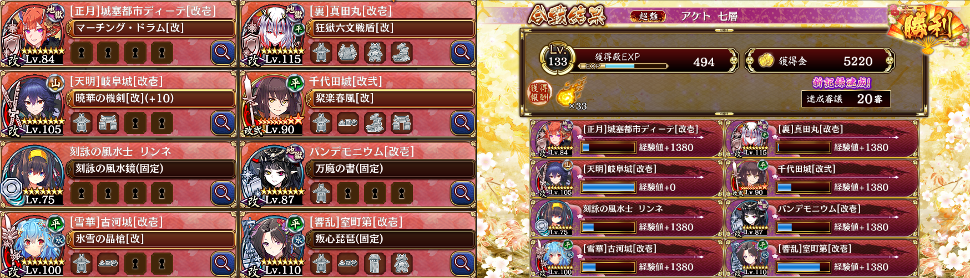The height and width of the screenshot is (278, 970).
Task: Open magnifier for [響乱]室町第[改壱]
Action: tap(462, 264)
